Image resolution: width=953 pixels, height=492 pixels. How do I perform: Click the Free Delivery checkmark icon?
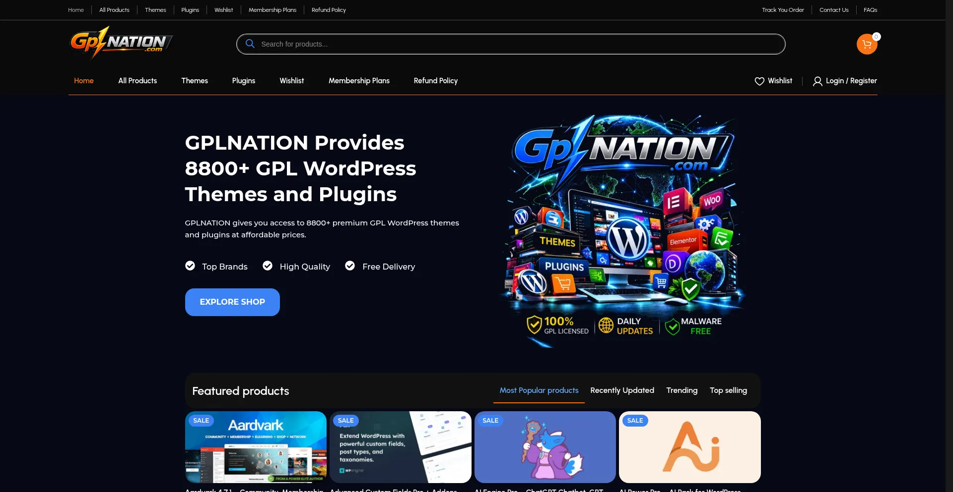click(350, 266)
